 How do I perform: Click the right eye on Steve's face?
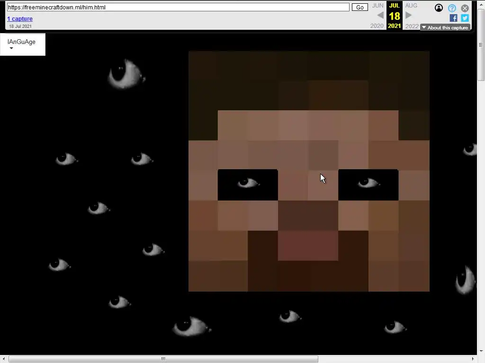click(368, 185)
